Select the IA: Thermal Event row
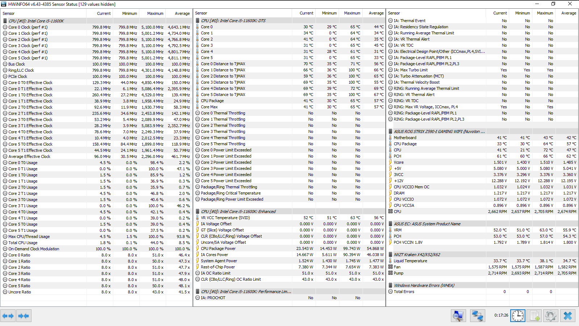 pyautogui.click(x=482, y=21)
